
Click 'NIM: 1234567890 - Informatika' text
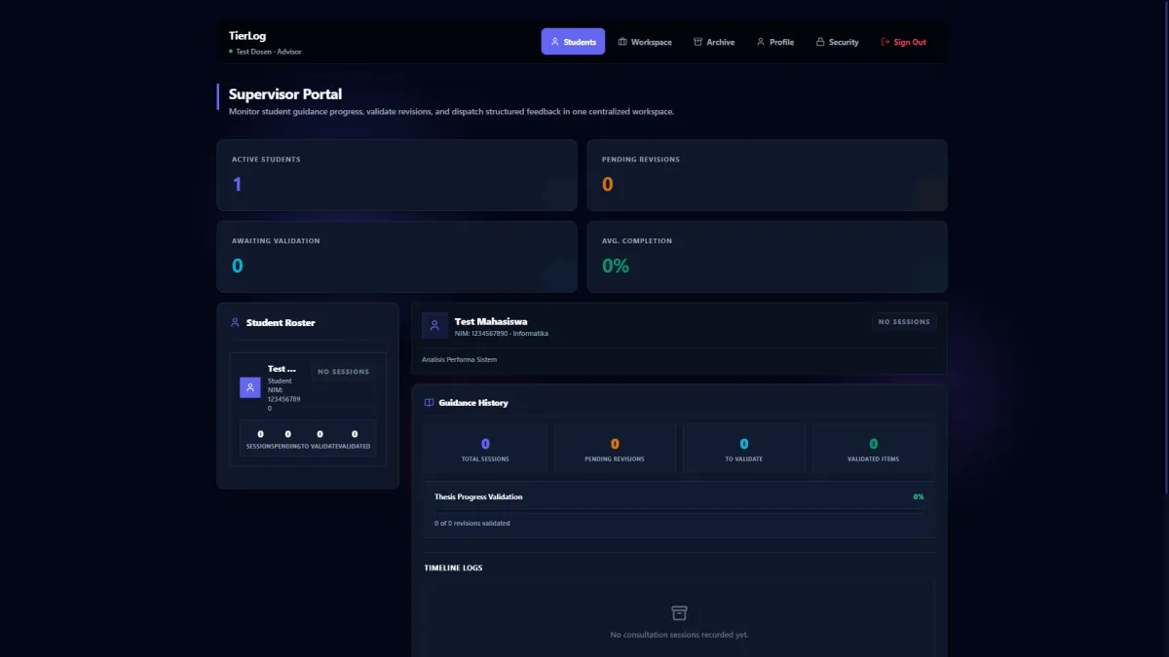point(502,334)
